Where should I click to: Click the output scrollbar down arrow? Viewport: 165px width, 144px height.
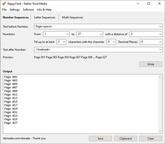coord(160,131)
